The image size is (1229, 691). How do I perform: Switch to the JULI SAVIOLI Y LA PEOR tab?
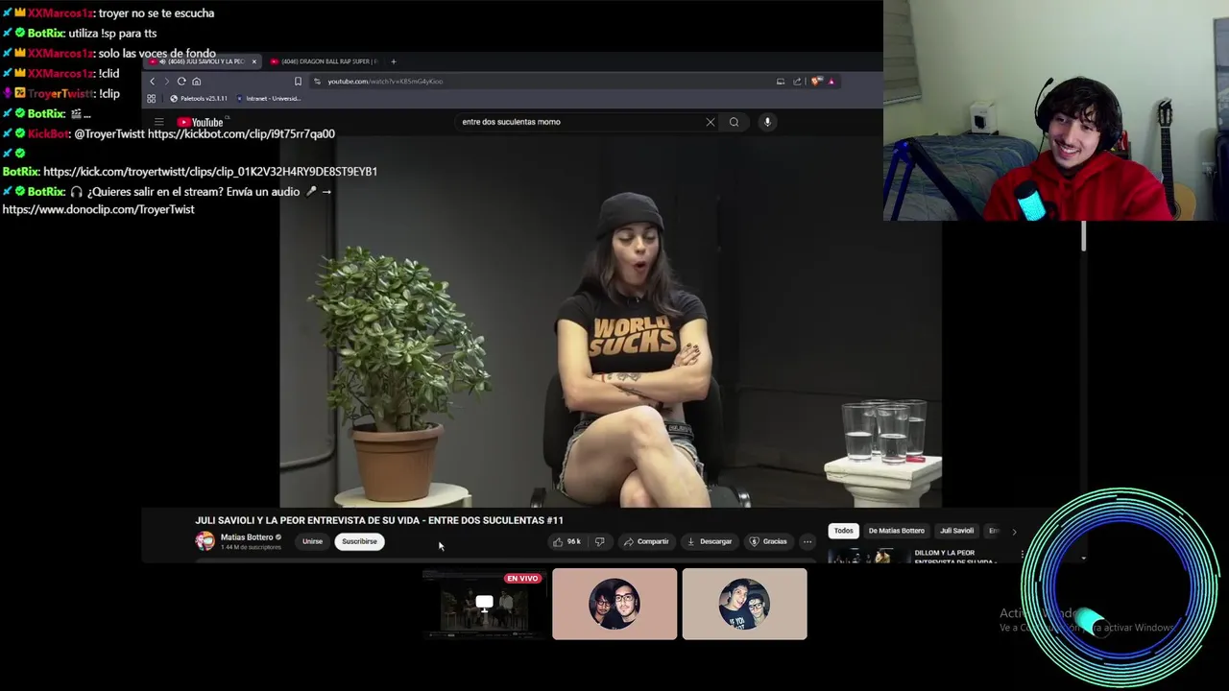coord(201,61)
